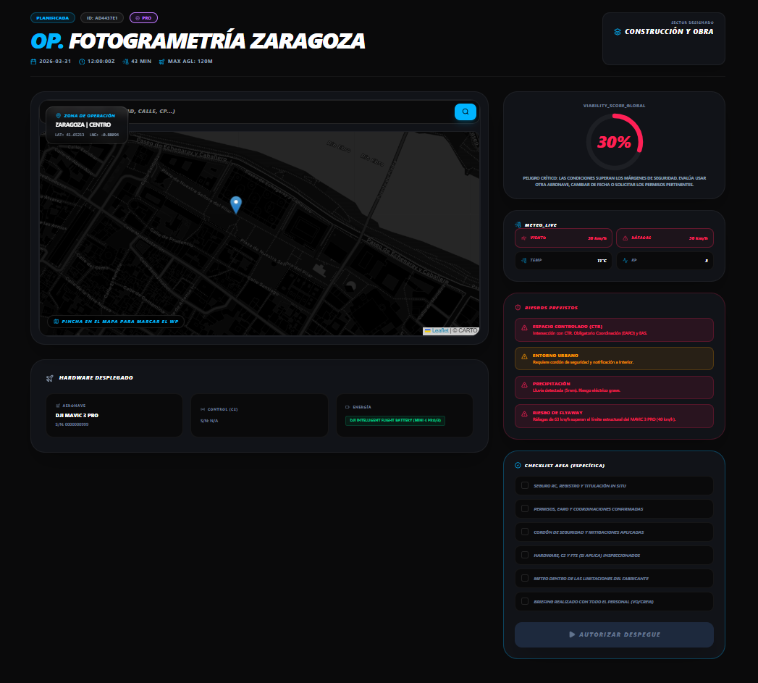Click the pin icon in Zona de Operación popup
Viewport: 758px width, 683px height.
tap(59, 114)
